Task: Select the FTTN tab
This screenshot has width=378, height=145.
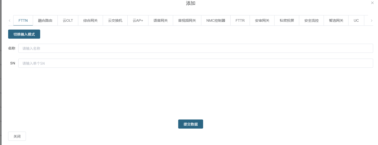Action: coord(23,20)
